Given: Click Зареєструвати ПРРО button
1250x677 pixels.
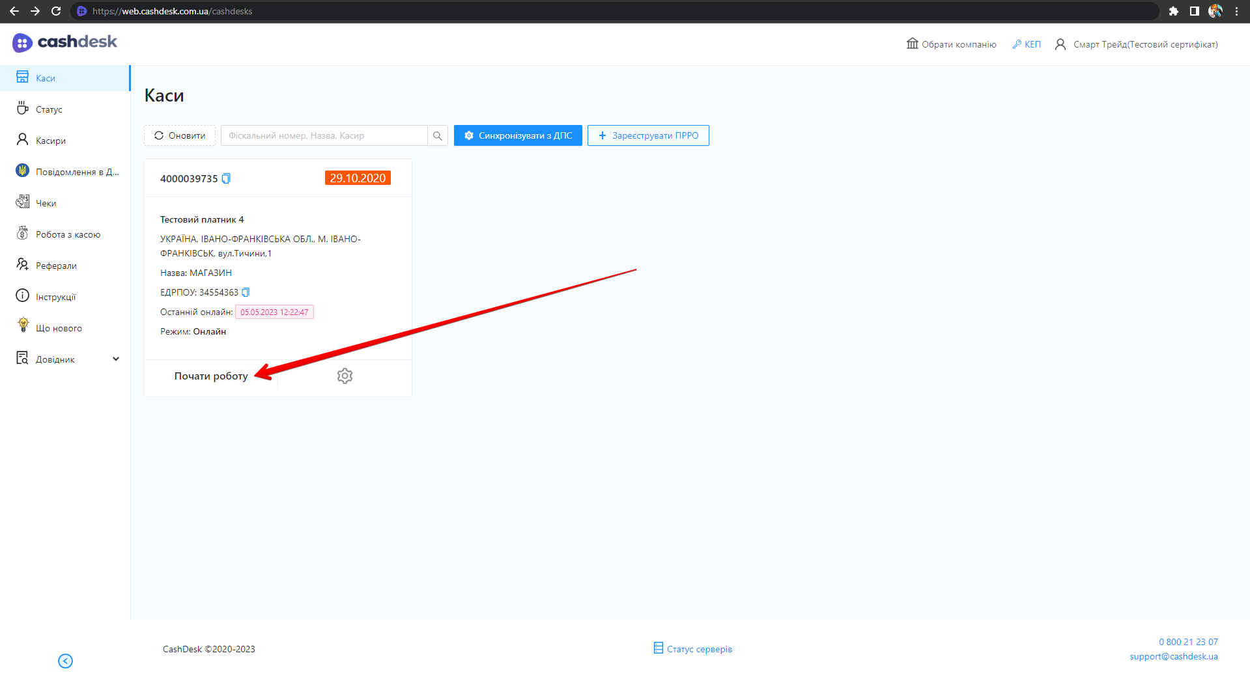Looking at the screenshot, I should [x=648, y=135].
